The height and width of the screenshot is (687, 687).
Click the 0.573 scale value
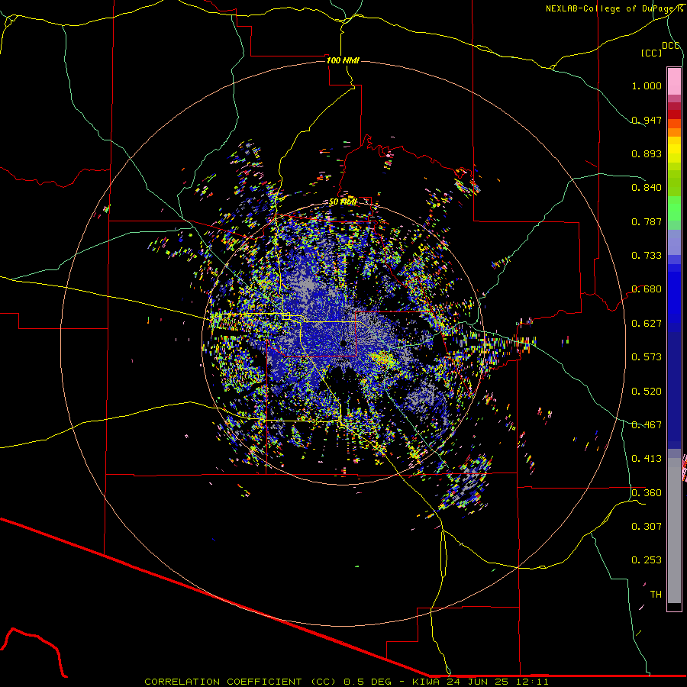(x=647, y=357)
